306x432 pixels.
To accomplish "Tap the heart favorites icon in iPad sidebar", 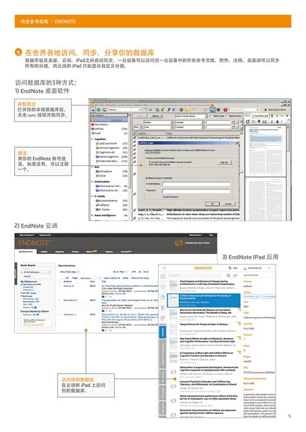I will click(x=163, y=287).
